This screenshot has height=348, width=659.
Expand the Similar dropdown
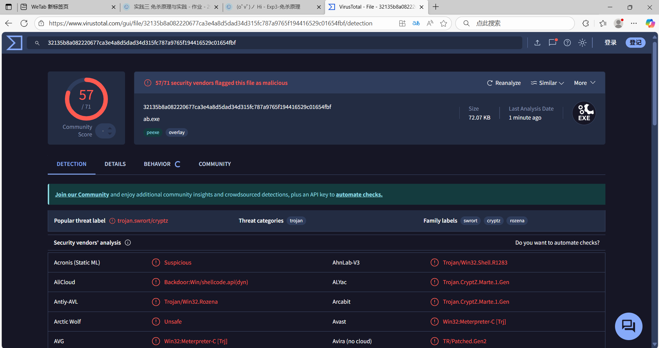547,83
